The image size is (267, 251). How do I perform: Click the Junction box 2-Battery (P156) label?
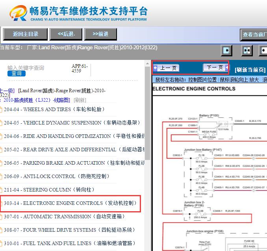(x=194, y=204)
